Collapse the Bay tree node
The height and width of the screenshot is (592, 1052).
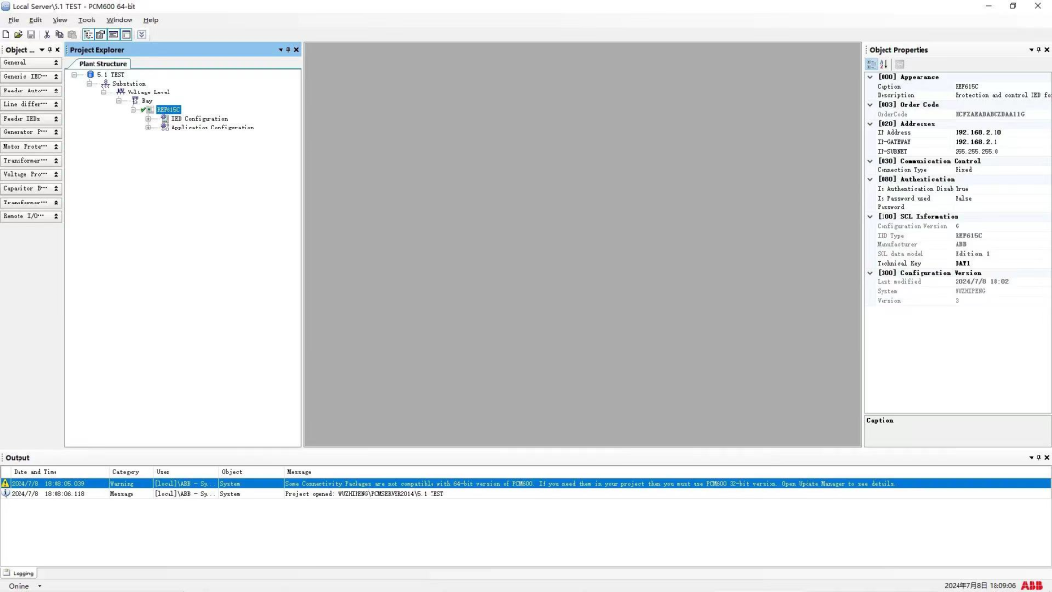point(119,100)
